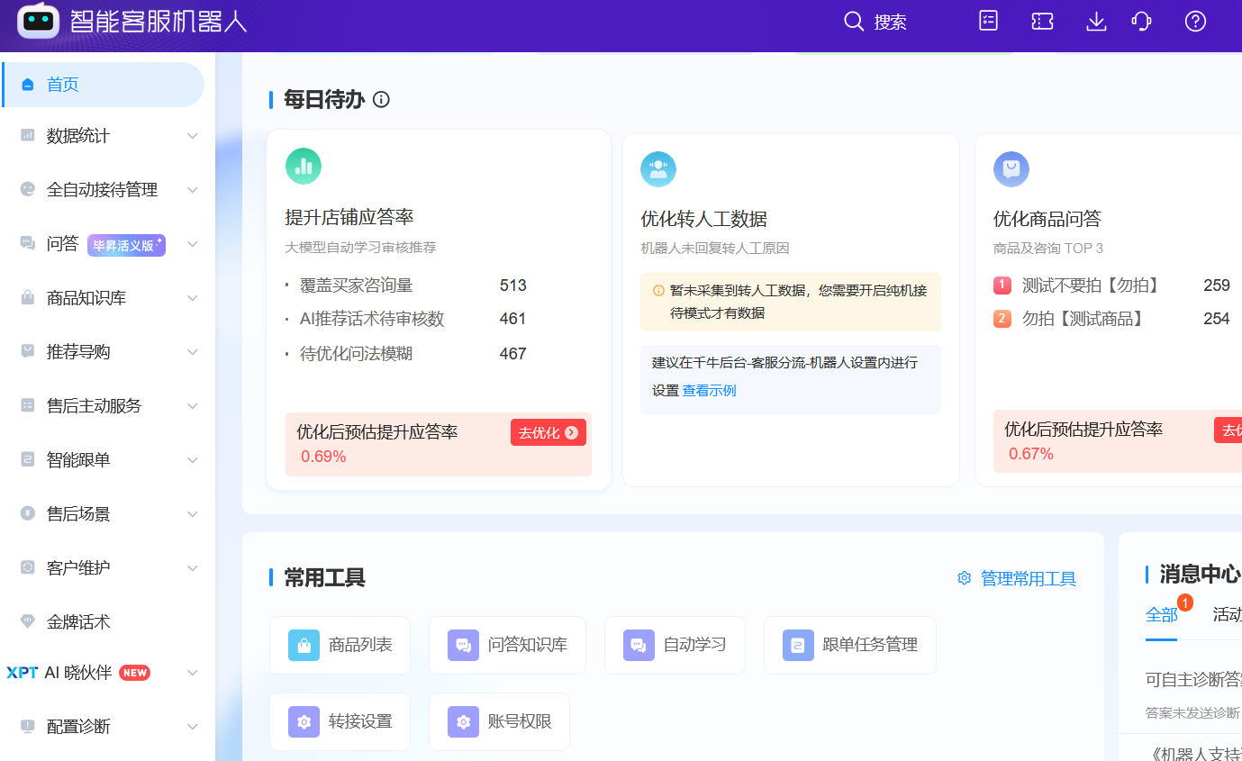Click the 搜索 search field label
Image resolution: width=1242 pixels, height=761 pixels.
[x=891, y=23]
